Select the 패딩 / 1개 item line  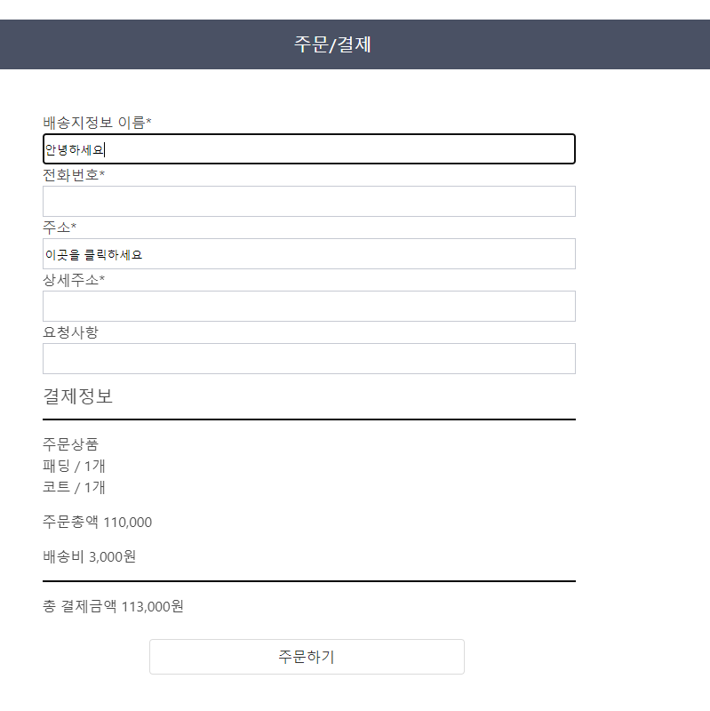pyautogui.click(x=75, y=465)
